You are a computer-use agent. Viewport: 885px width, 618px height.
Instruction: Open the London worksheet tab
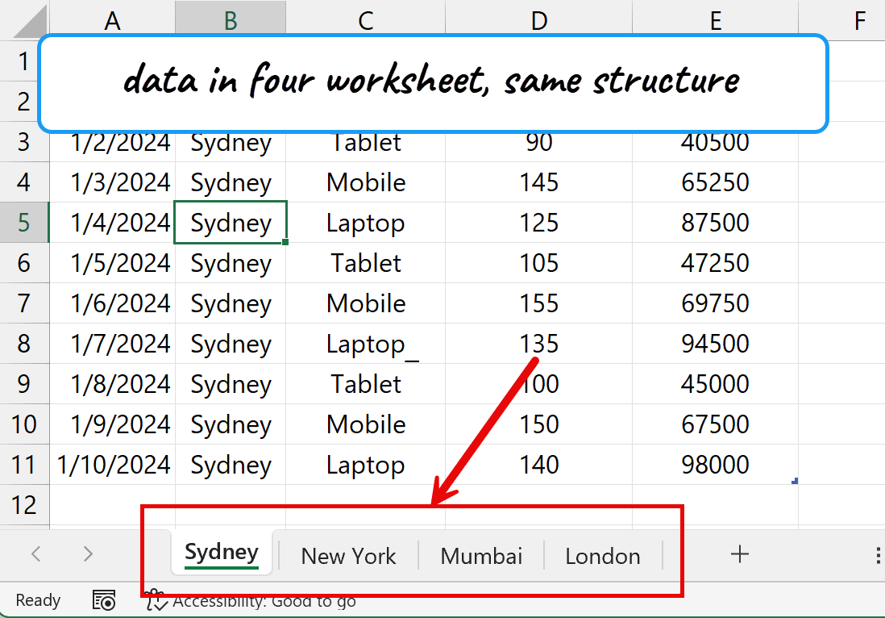(x=603, y=557)
